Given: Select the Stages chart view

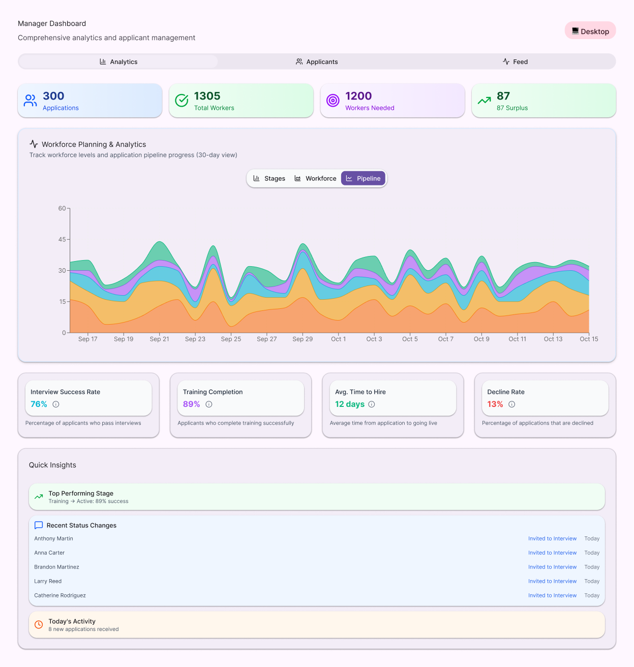Looking at the screenshot, I should coord(268,178).
